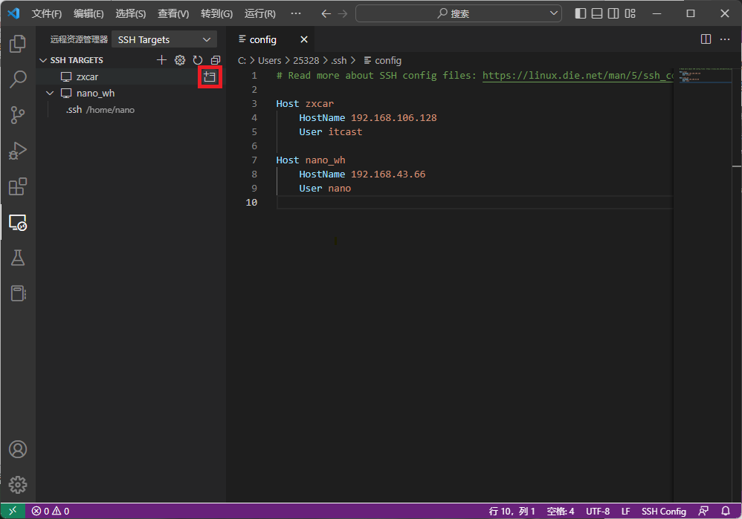Open the 查看(V) menu
742x519 pixels.
pos(173,13)
